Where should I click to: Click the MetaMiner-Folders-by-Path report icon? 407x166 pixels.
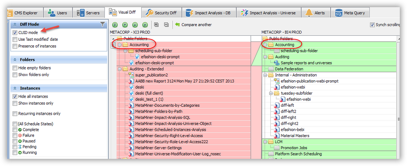click(131, 111)
